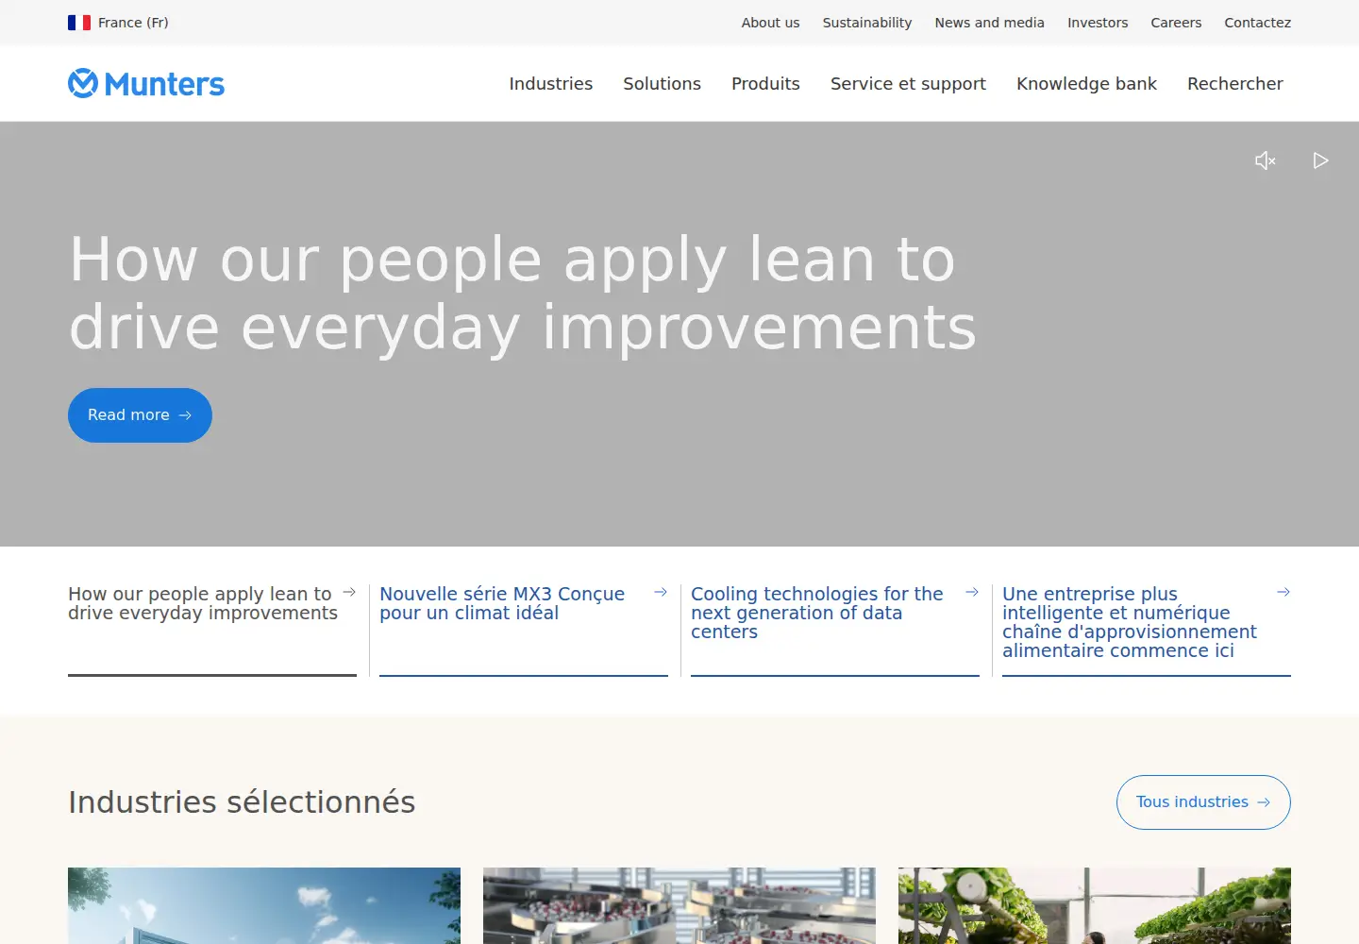Viewport: 1359px width, 944px height.
Task: Click the Tous industries button
Action: tap(1203, 802)
